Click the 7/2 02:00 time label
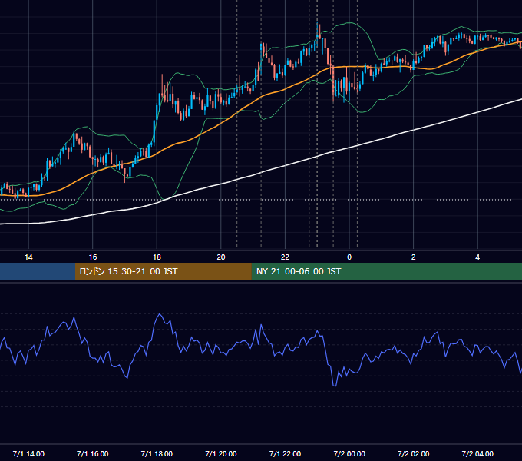This screenshot has width=522, height=461. pos(414,453)
